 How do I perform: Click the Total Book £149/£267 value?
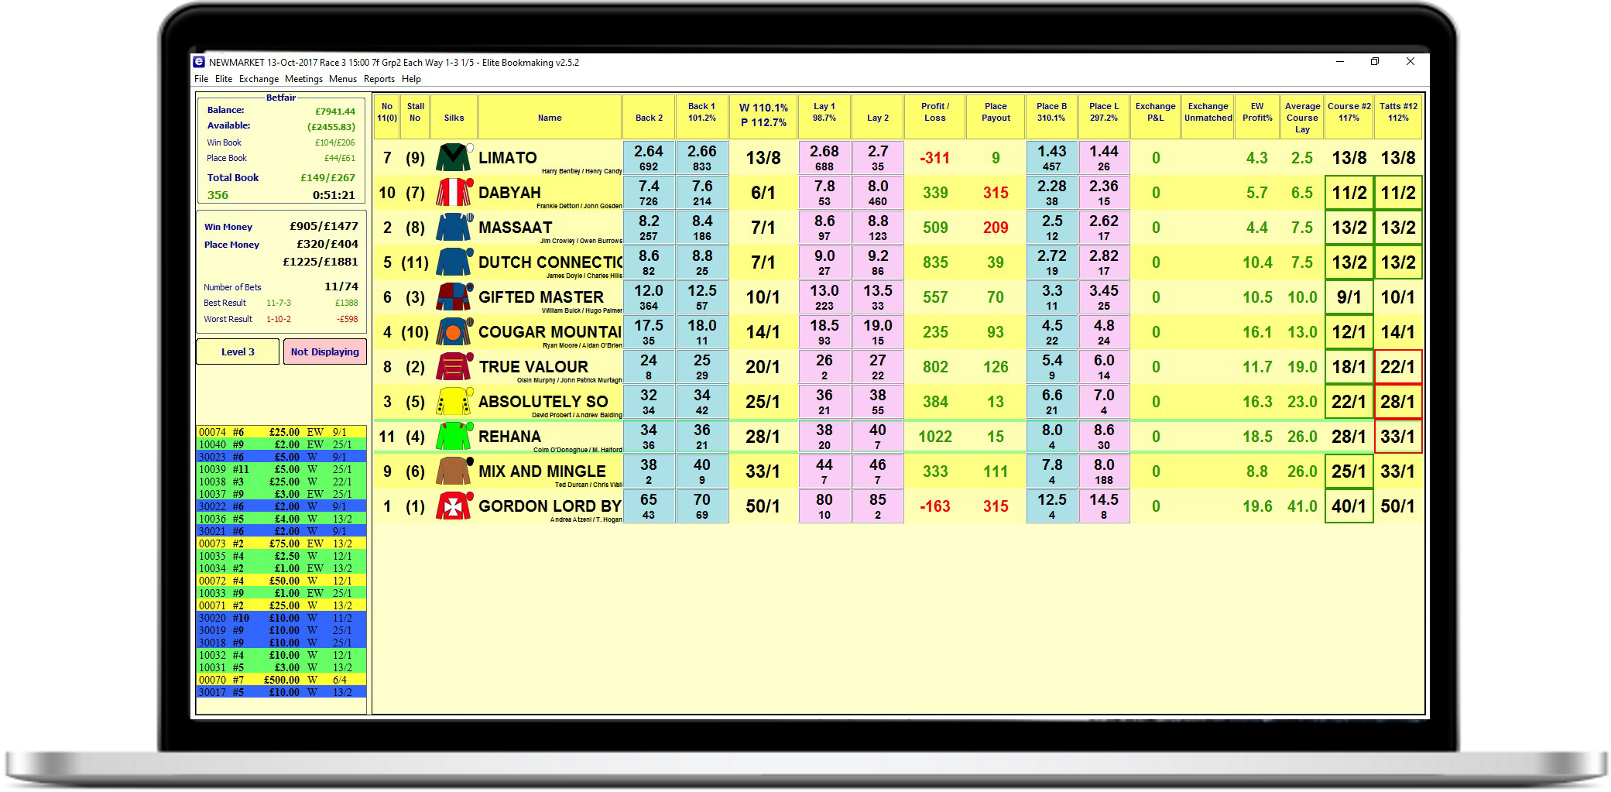327,177
